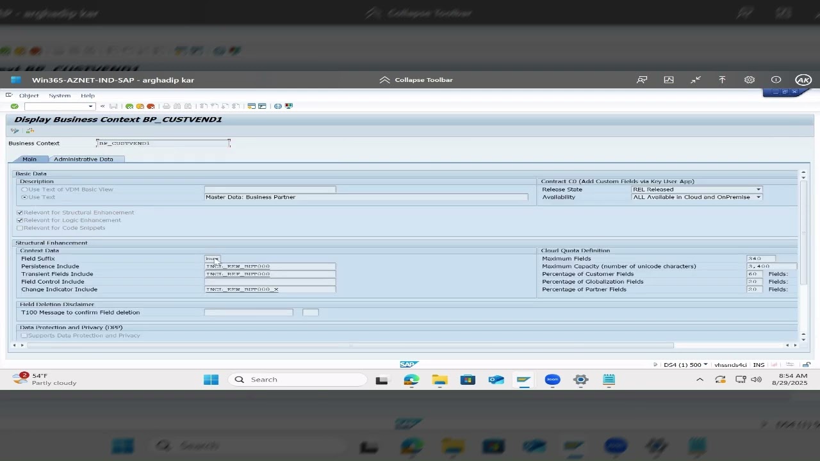Click the green Back icon

(x=129, y=106)
